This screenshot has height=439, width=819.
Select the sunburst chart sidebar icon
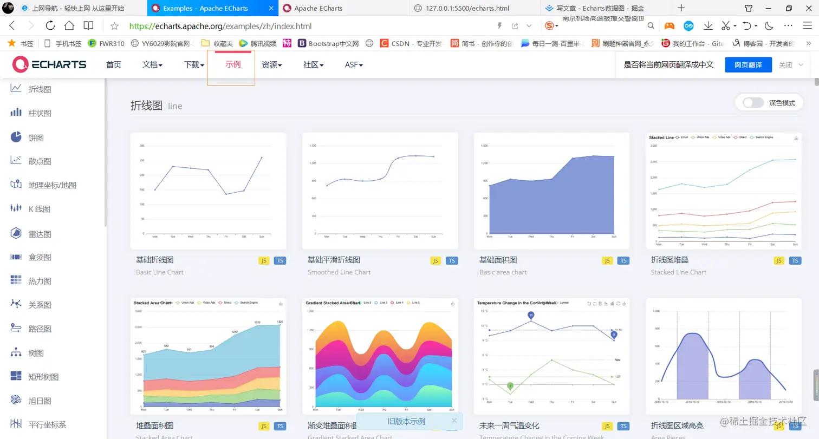pyautogui.click(x=16, y=401)
